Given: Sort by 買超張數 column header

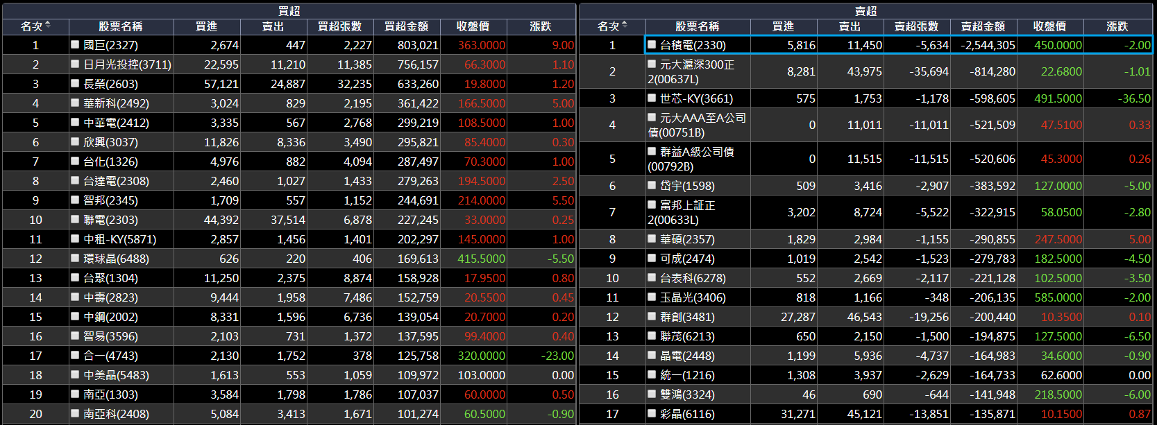Looking at the screenshot, I should click(x=340, y=26).
